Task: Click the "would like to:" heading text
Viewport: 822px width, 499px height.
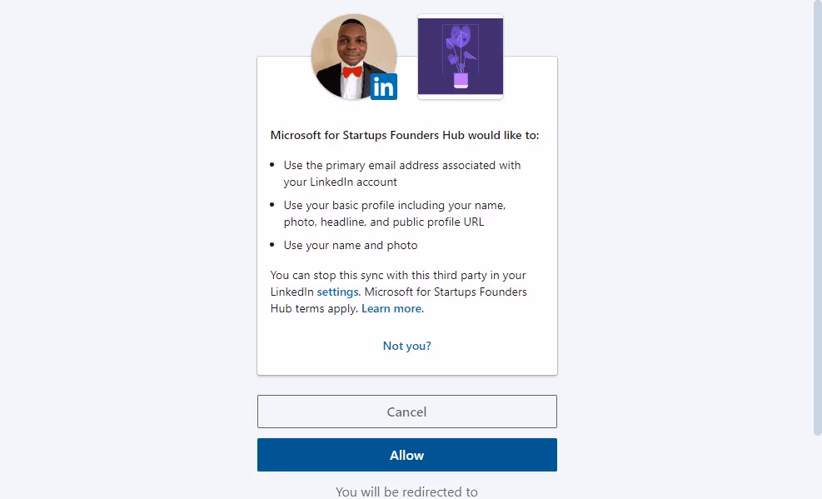Action: point(405,135)
